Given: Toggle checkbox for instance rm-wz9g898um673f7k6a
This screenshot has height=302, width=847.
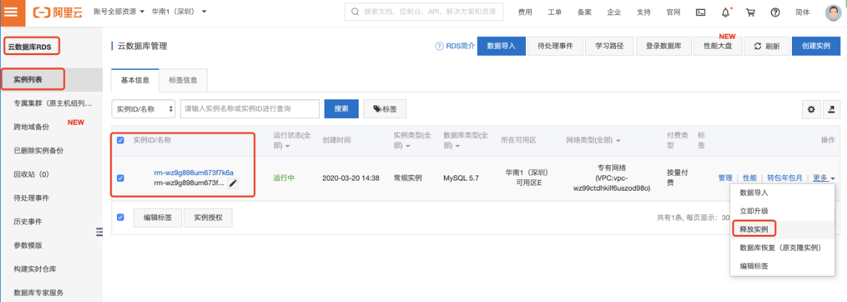Looking at the screenshot, I should pos(120,178).
